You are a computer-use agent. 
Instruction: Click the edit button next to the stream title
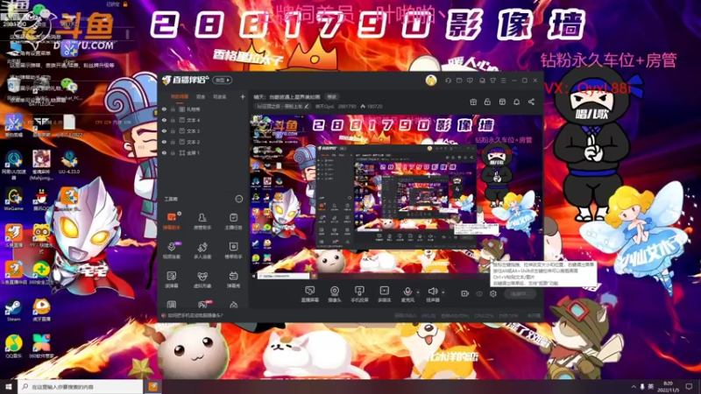pos(331,96)
